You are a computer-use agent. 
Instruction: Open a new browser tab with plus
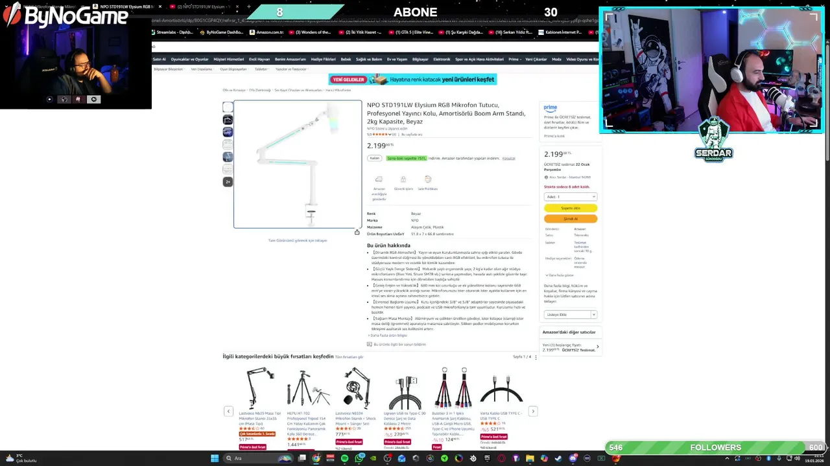coord(249,6)
